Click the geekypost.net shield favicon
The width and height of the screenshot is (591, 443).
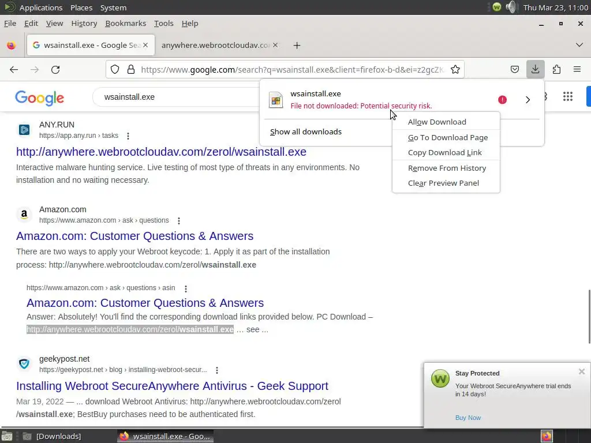(x=24, y=364)
